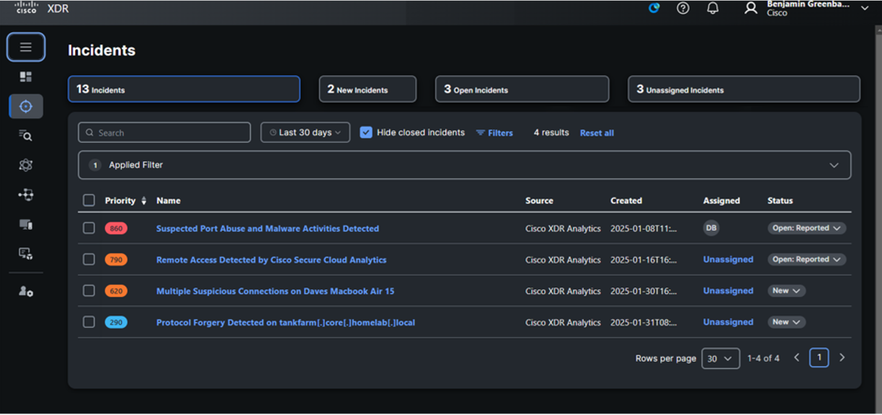The width and height of the screenshot is (882, 415).
Task: Open the Devices monitor icon in sidebar
Action: click(25, 224)
